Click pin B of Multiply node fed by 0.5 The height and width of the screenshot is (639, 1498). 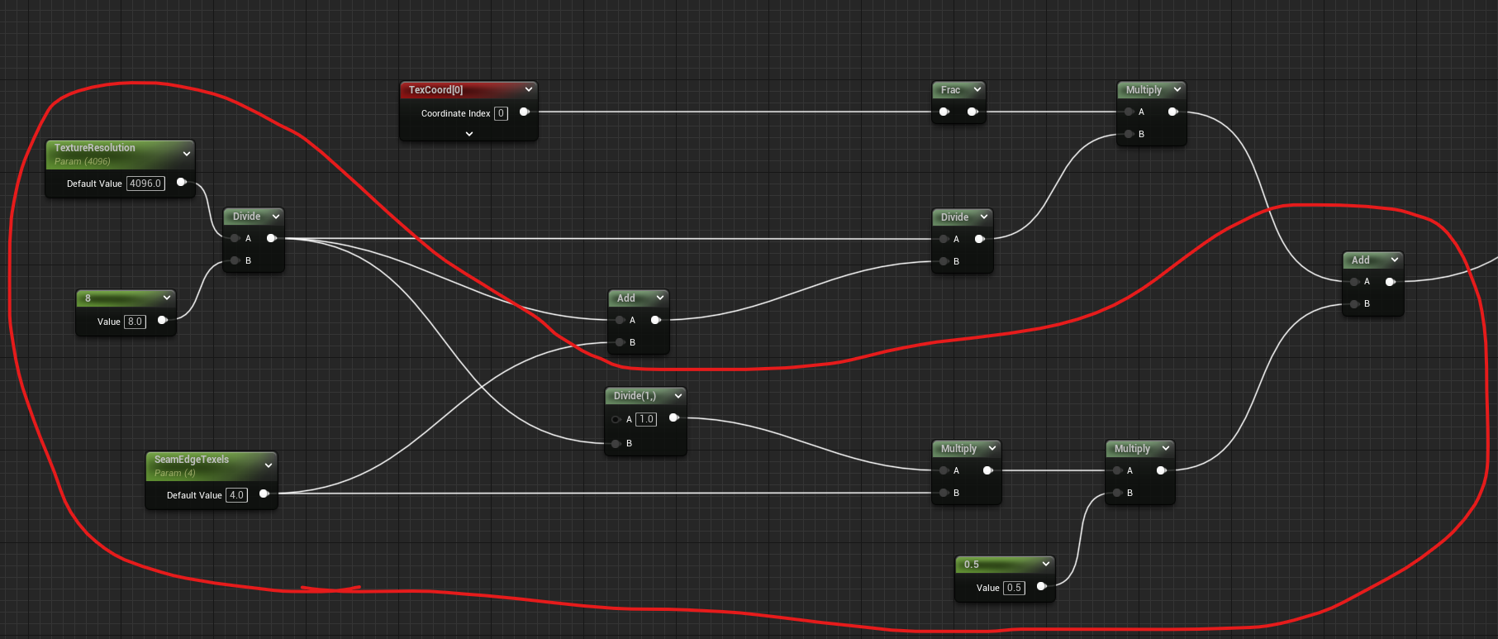[1117, 493]
